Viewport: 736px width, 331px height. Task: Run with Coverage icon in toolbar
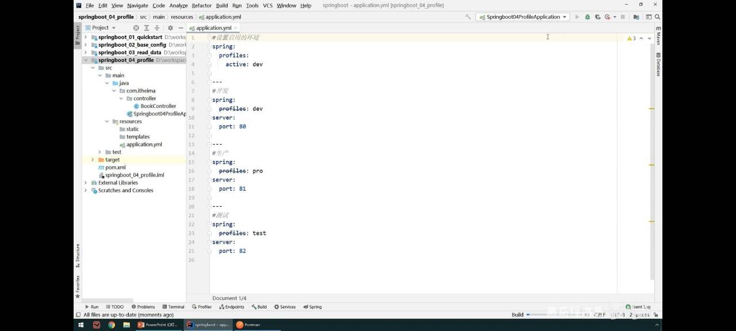pos(597,17)
